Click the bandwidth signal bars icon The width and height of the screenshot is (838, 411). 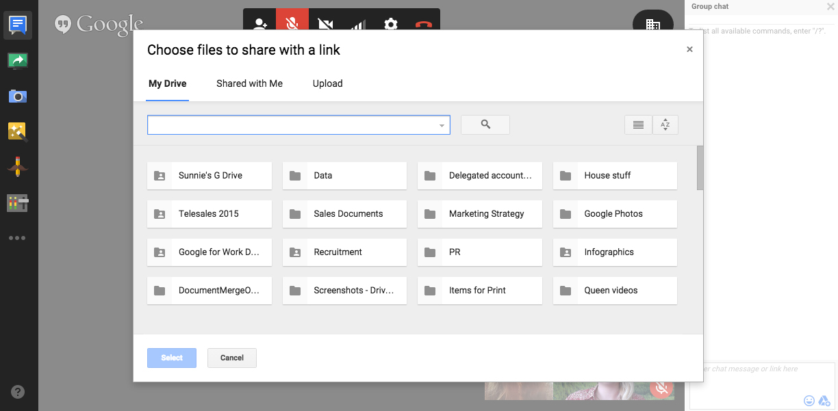(x=358, y=24)
